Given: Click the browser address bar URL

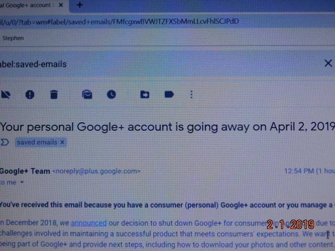Looking at the screenshot, I should pyautogui.click(x=119, y=21).
